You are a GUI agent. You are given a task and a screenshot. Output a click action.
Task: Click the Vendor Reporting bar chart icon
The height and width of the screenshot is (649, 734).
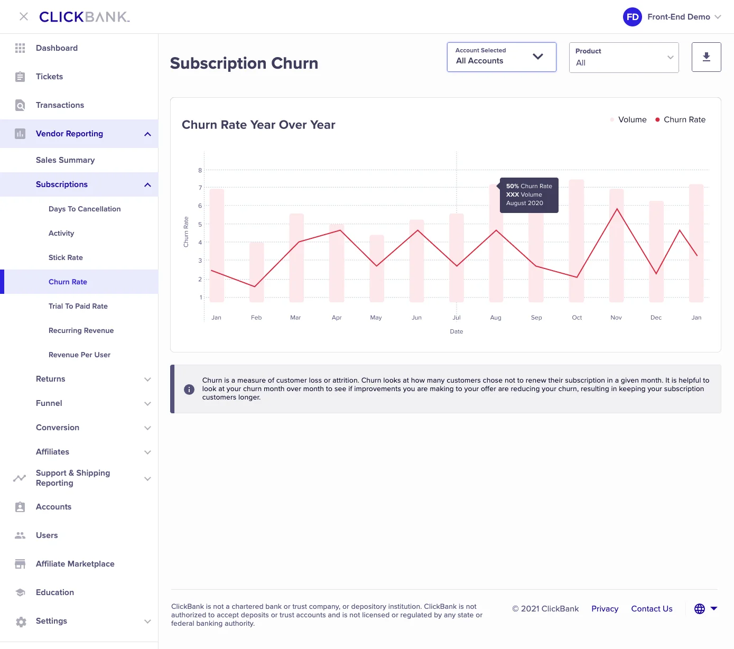(20, 134)
